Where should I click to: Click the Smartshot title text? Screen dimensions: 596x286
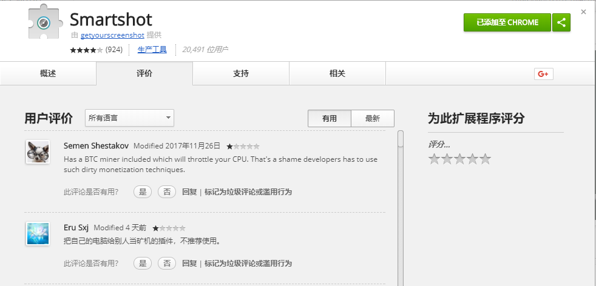tap(111, 19)
